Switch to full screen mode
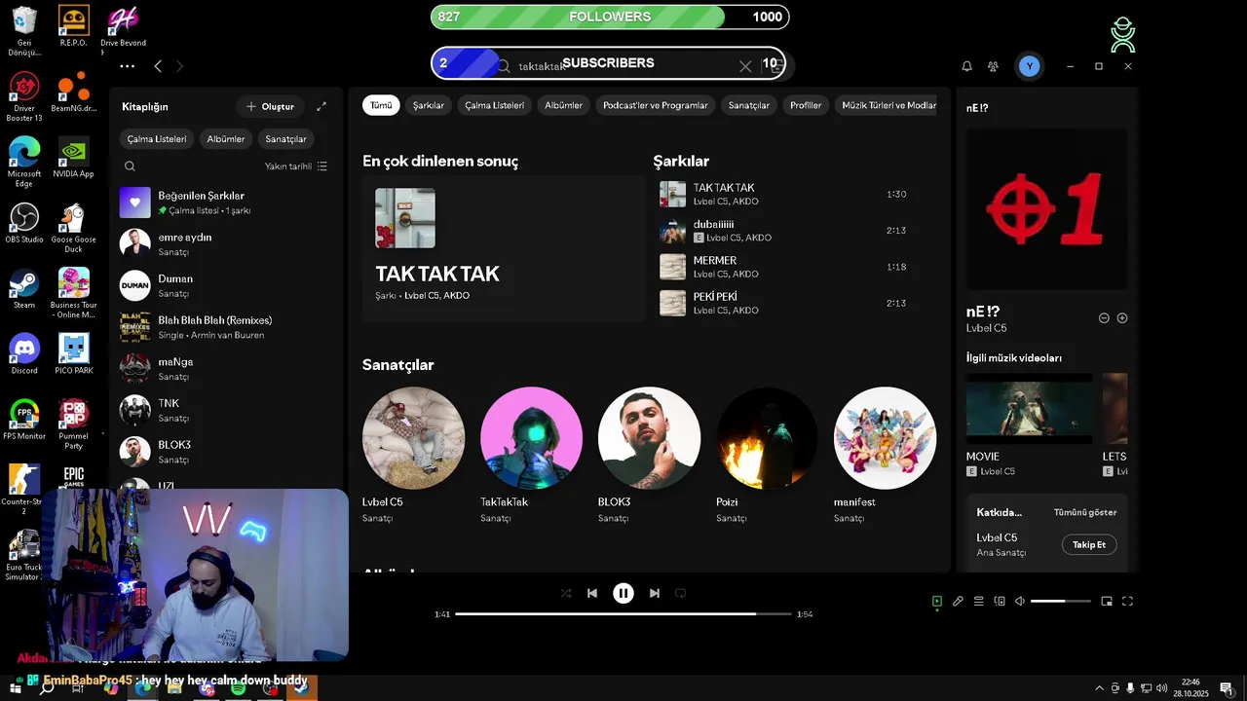 [1128, 602]
